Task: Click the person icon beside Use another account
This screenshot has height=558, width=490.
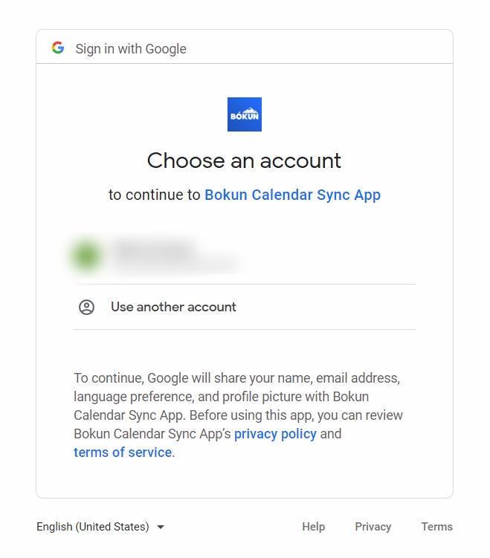Action: [x=86, y=307]
